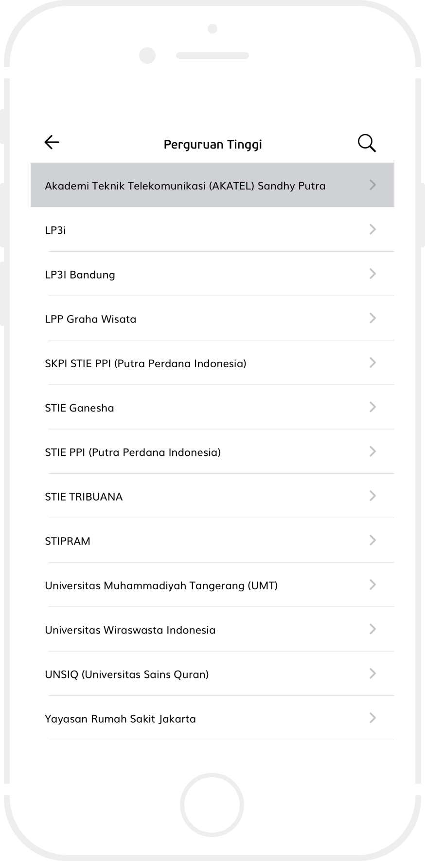The height and width of the screenshot is (861, 425).
Task: Tap the chevron next to STIPRAM
Action: coord(372,540)
